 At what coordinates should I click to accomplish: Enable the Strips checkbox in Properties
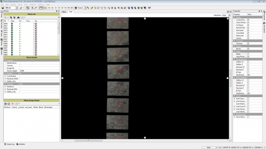[248, 54]
